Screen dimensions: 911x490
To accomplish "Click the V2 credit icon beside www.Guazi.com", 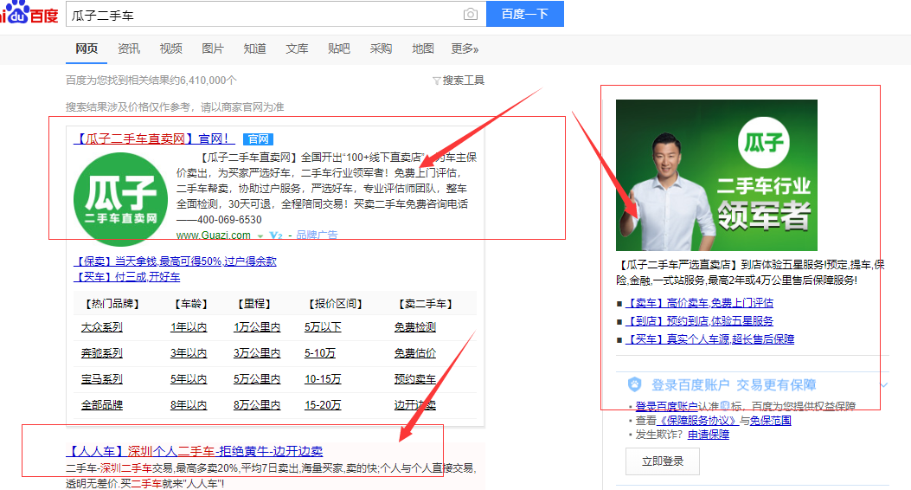I will (275, 235).
